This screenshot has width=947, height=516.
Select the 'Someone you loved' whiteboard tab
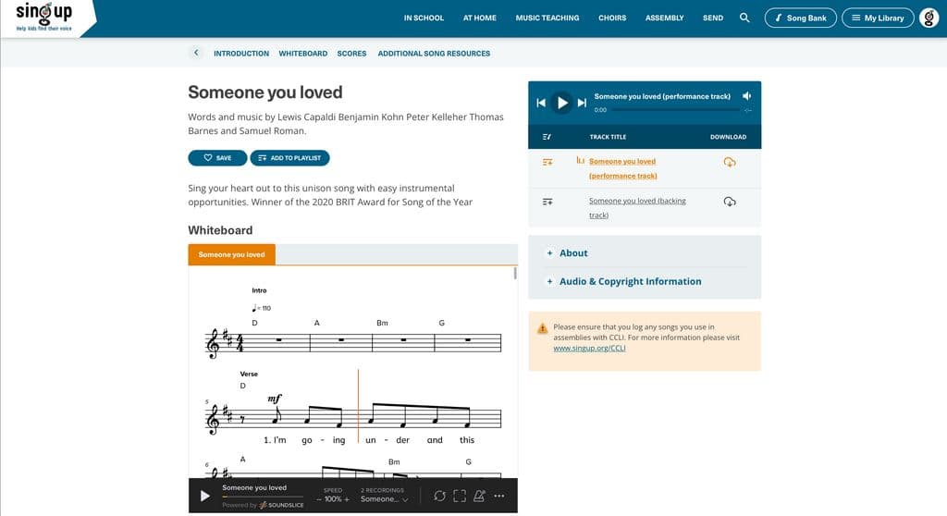(231, 254)
